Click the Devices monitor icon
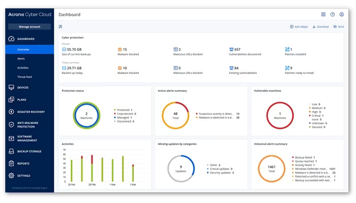Image resolution: width=356 pixels, height=203 pixels. (11, 87)
